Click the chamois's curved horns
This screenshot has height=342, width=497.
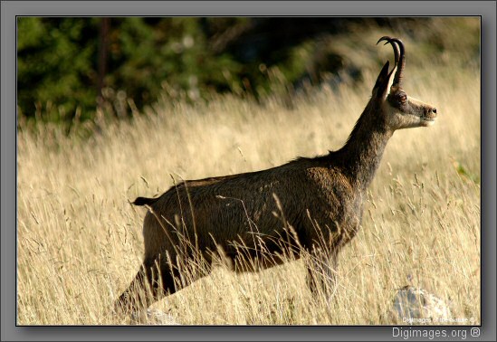[x=393, y=59]
